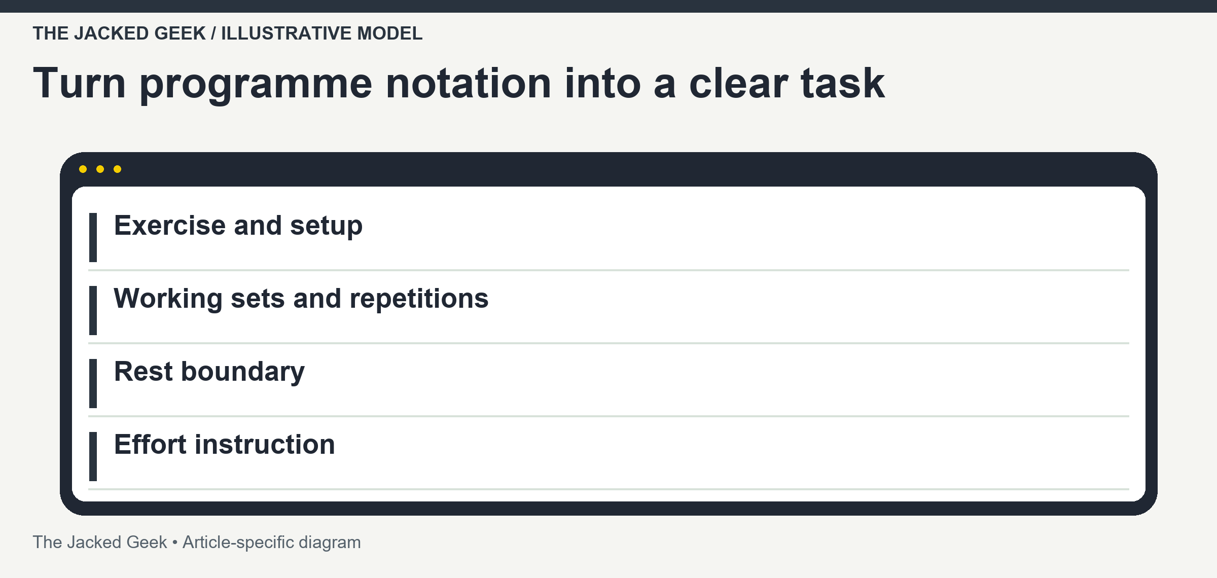The height and width of the screenshot is (578, 1217).
Task: Select the Exercise and setup row
Action: tap(608, 237)
